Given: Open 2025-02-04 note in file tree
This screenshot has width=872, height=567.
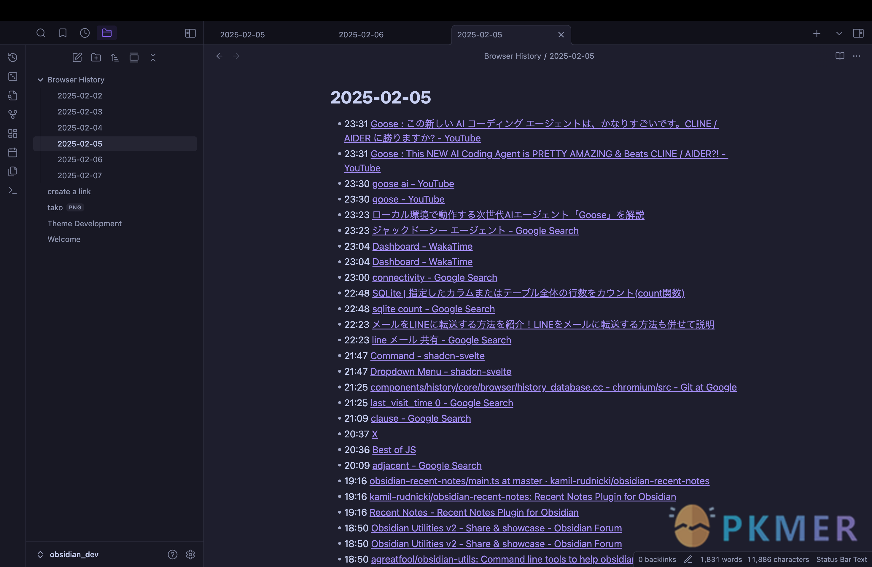Looking at the screenshot, I should tap(115, 128).
